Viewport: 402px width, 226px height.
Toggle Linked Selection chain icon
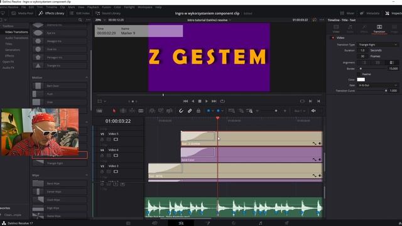point(190,110)
